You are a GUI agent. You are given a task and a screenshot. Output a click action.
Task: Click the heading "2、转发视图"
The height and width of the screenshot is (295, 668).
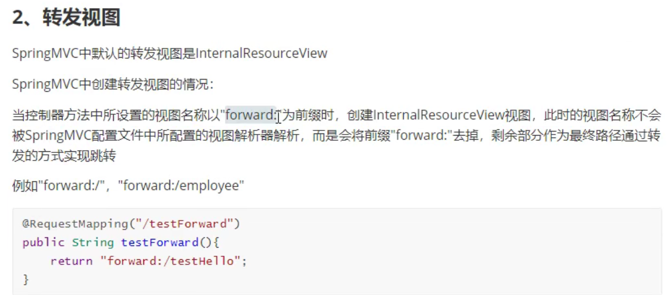pos(66,18)
